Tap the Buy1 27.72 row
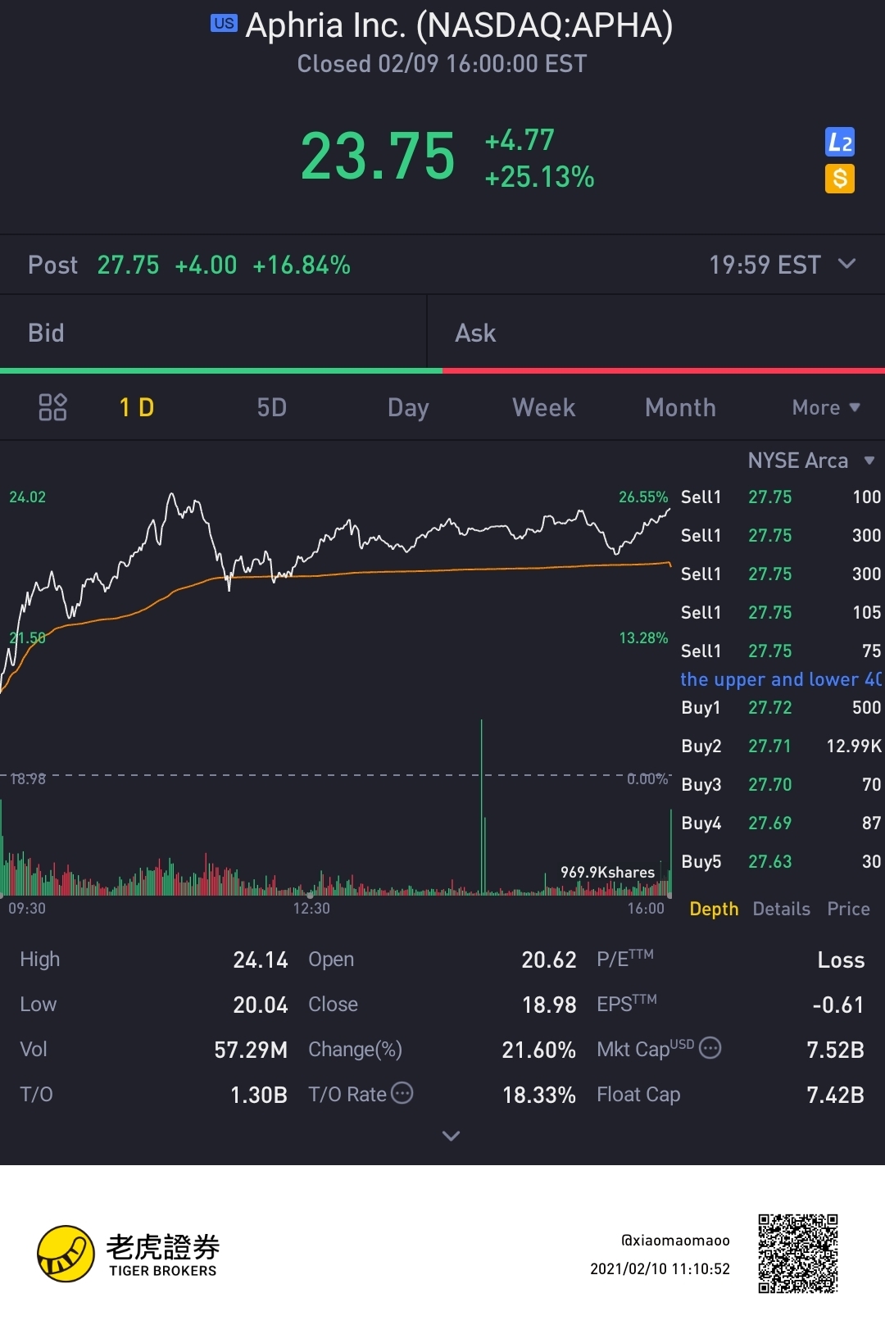Viewport: 885px width, 1343px height. pyautogui.click(x=781, y=707)
